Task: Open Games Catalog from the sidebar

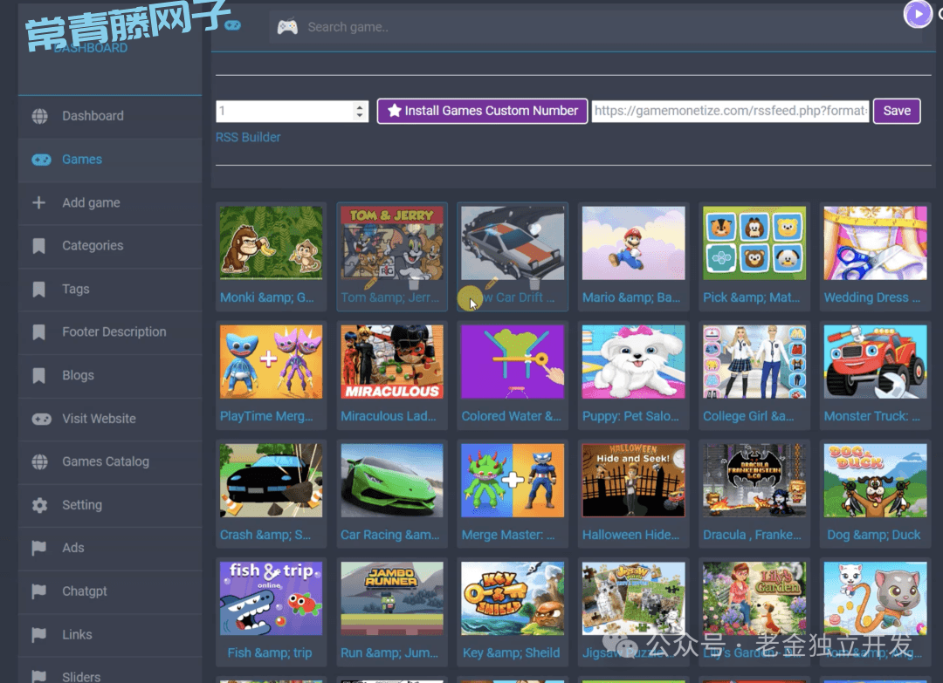Action: coord(110,461)
